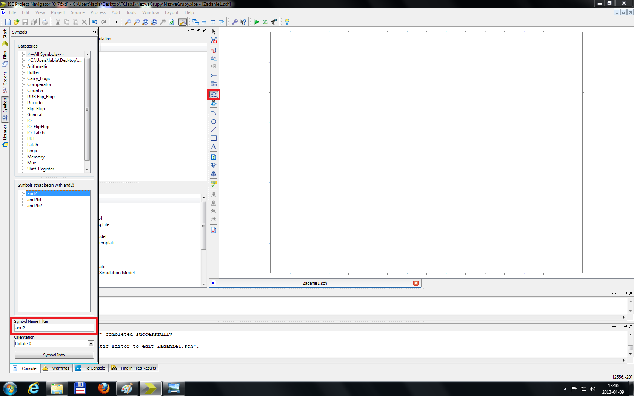Image resolution: width=634 pixels, height=396 pixels.
Task: Click the Symbol Info button
Action: (x=54, y=355)
